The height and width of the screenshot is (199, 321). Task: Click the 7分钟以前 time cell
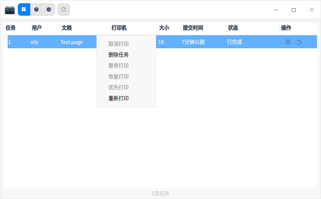coord(193,42)
